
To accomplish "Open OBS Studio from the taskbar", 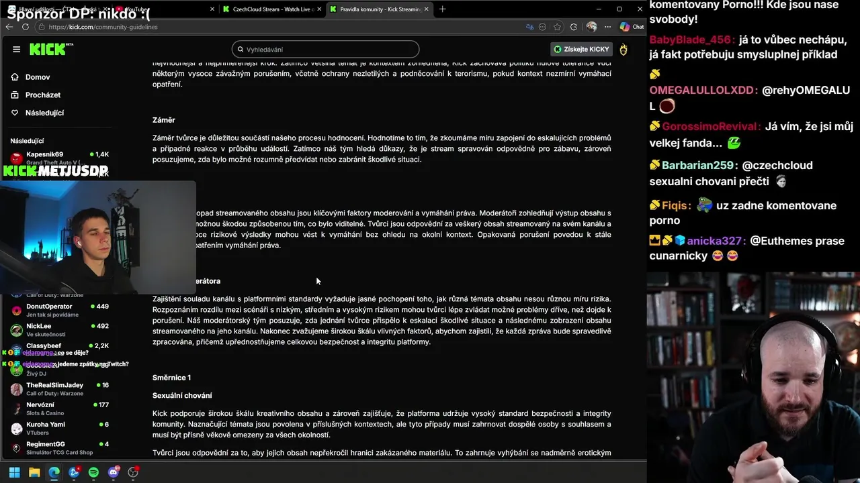I will pos(133,472).
